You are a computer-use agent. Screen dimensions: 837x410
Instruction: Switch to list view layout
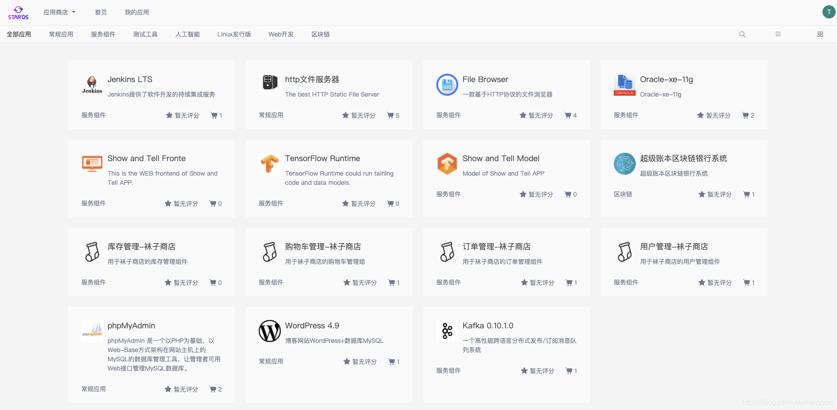pyautogui.click(x=778, y=34)
